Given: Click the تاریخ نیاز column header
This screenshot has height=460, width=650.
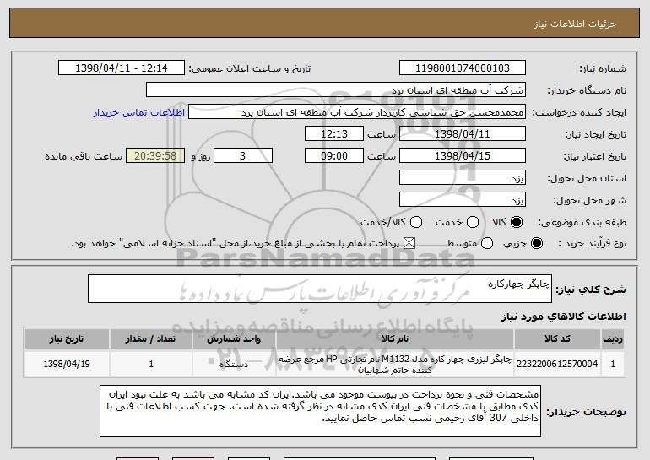Looking at the screenshot, I should point(67,339).
